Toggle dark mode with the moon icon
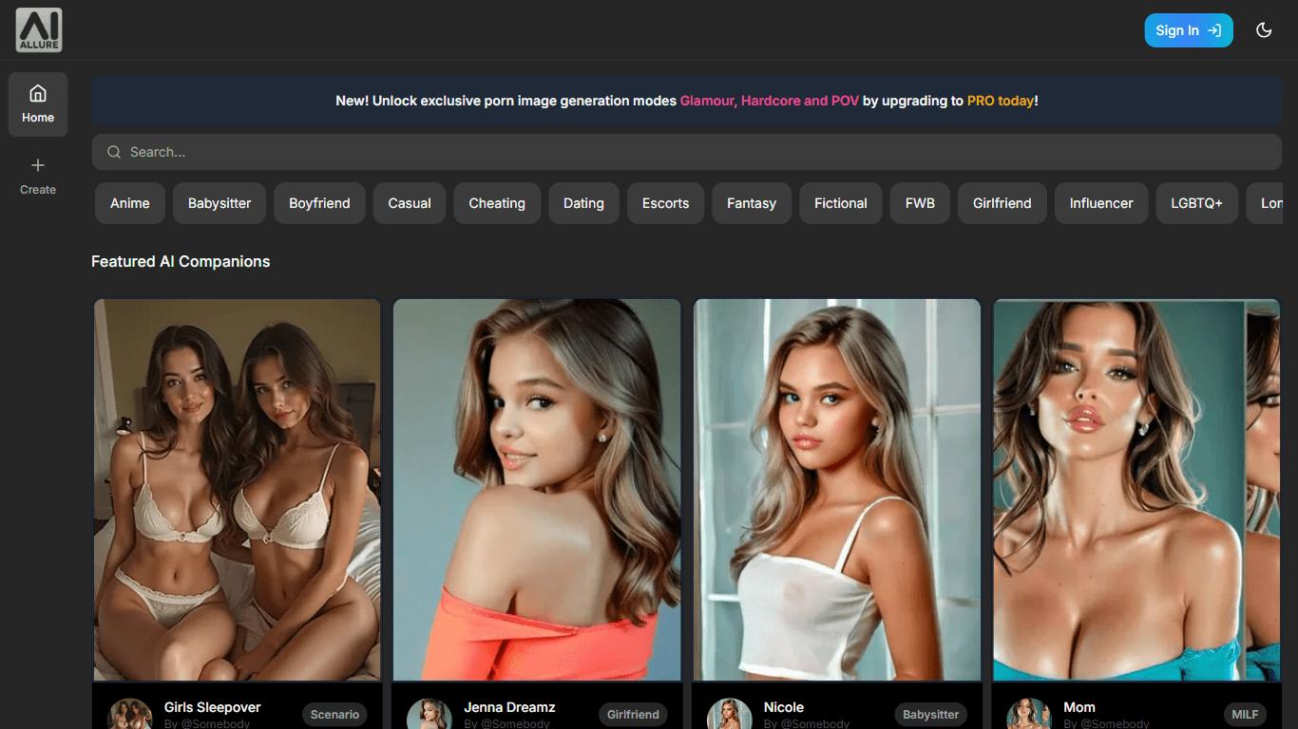The width and height of the screenshot is (1298, 729). click(x=1264, y=30)
